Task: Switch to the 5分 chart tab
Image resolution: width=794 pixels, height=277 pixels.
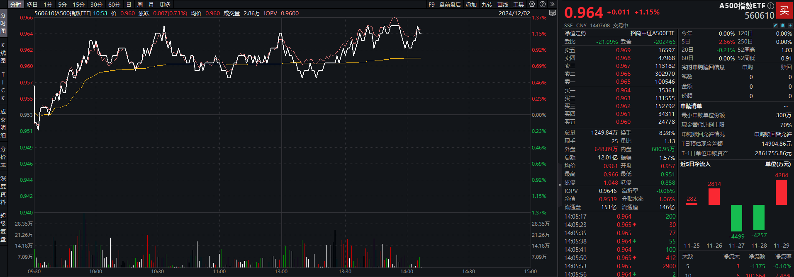Action: (62, 5)
